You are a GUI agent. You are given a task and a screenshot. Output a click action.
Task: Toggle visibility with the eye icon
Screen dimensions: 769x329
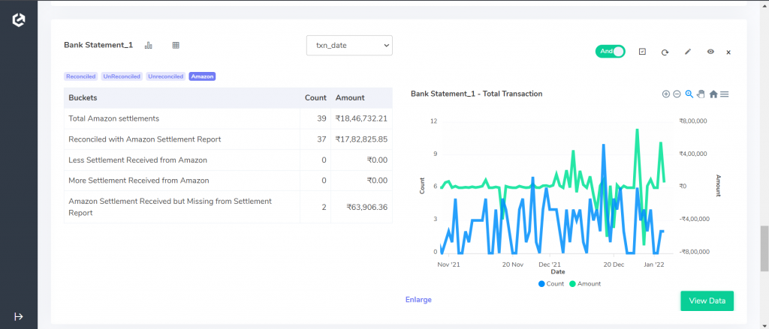coord(710,52)
